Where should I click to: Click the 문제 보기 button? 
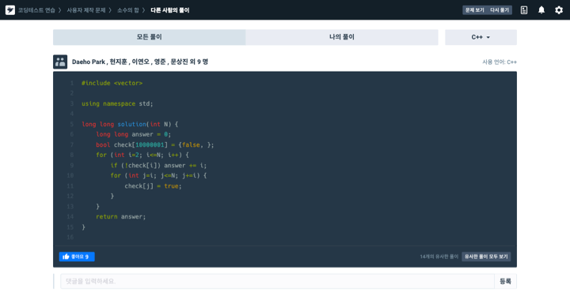tap(475, 10)
